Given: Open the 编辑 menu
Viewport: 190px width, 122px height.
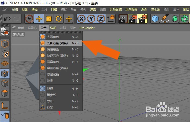Looking at the screenshot, I should tap(15, 9).
